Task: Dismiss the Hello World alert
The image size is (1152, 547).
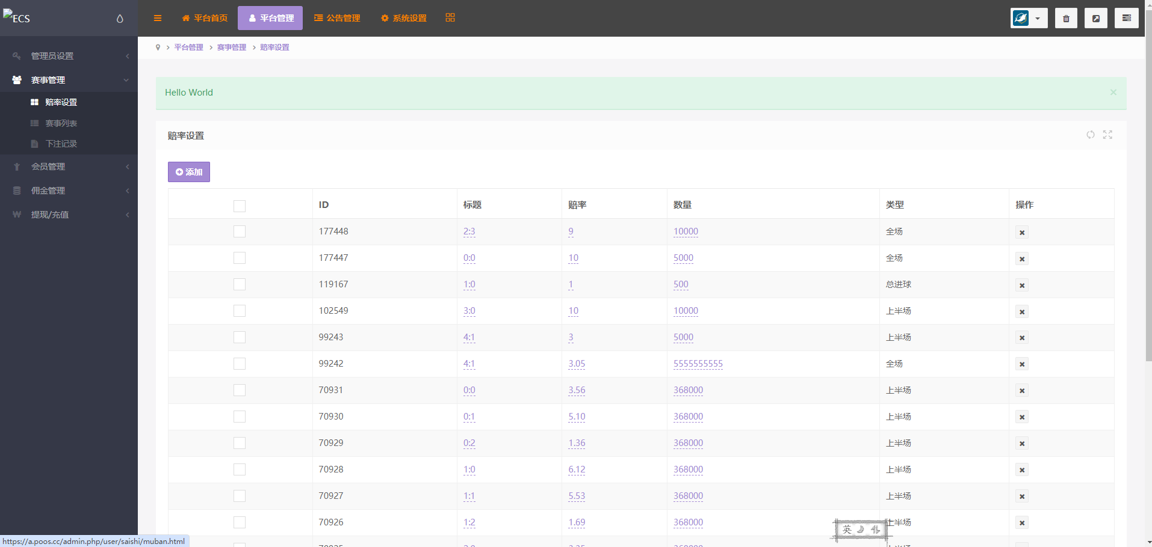Action: point(1113,93)
